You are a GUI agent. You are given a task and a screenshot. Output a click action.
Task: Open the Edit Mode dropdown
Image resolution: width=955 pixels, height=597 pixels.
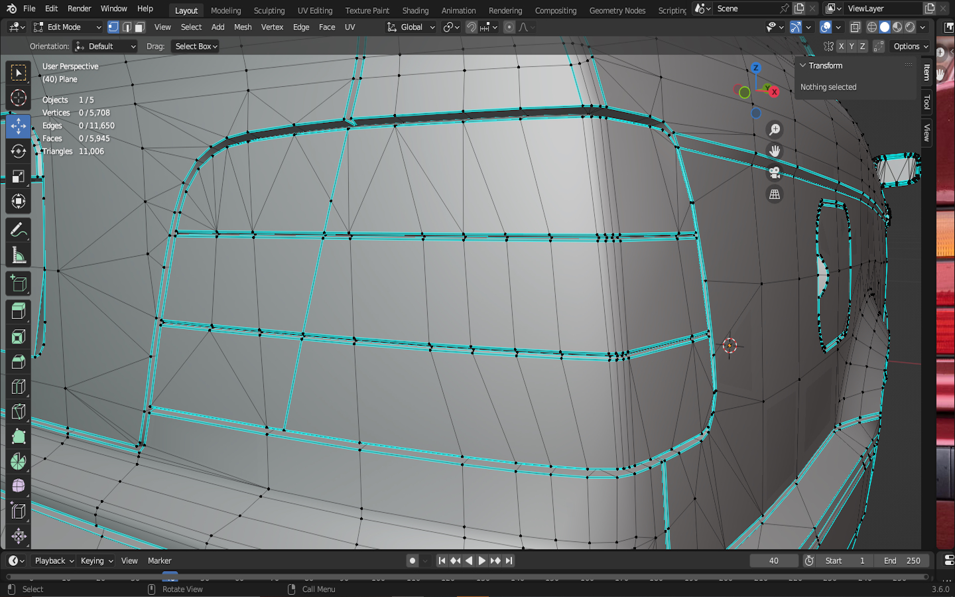68,27
